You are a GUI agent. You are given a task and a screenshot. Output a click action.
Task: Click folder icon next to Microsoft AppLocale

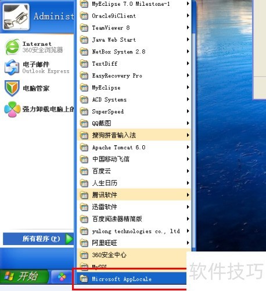click(84, 279)
